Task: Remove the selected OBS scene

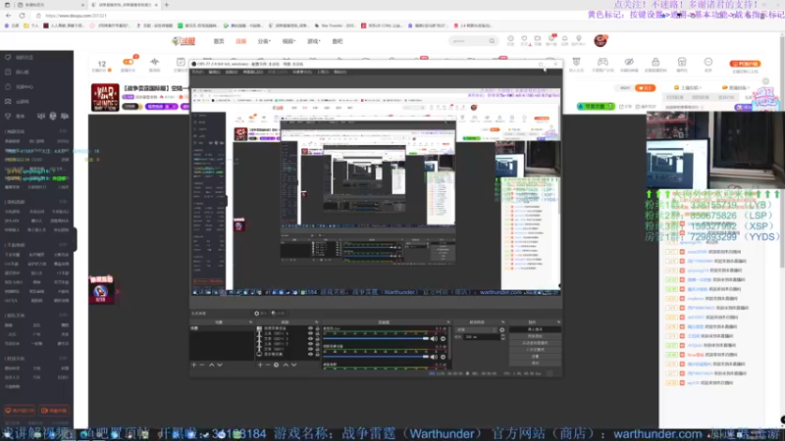Action: [x=202, y=365]
